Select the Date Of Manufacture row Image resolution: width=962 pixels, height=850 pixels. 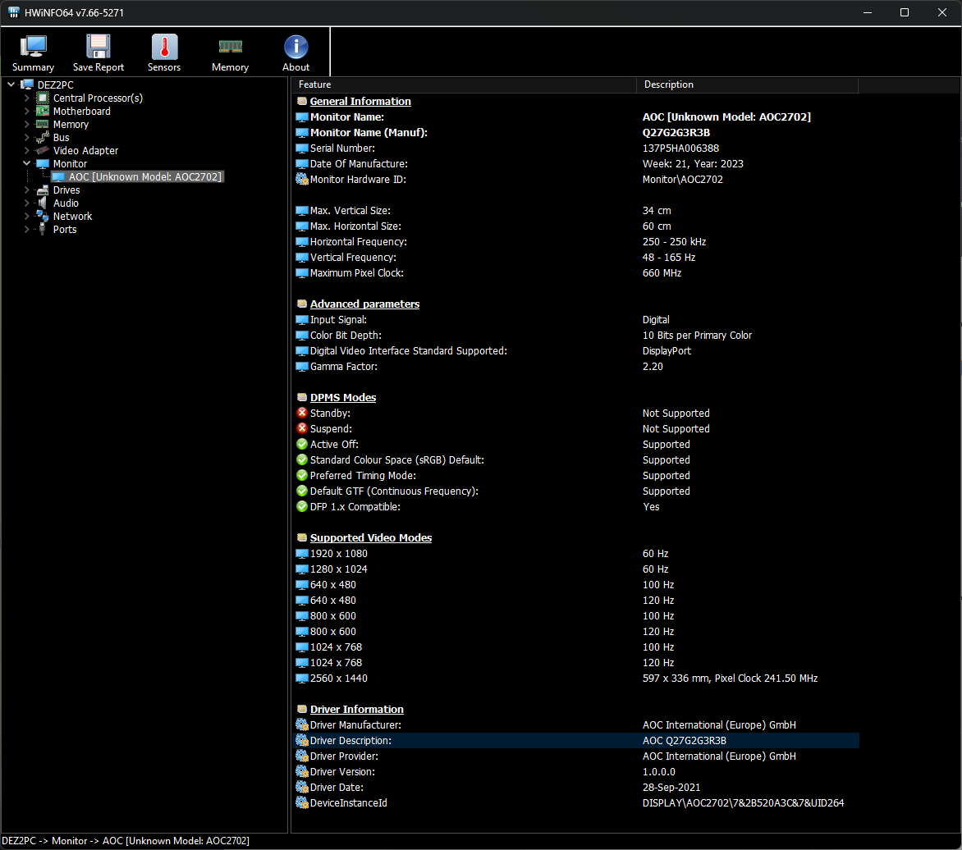pos(577,164)
